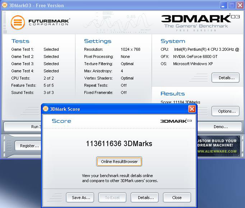Viewport: 245px width, 208px height.
Task: Click the To Excel button
Action: tap(112, 198)
